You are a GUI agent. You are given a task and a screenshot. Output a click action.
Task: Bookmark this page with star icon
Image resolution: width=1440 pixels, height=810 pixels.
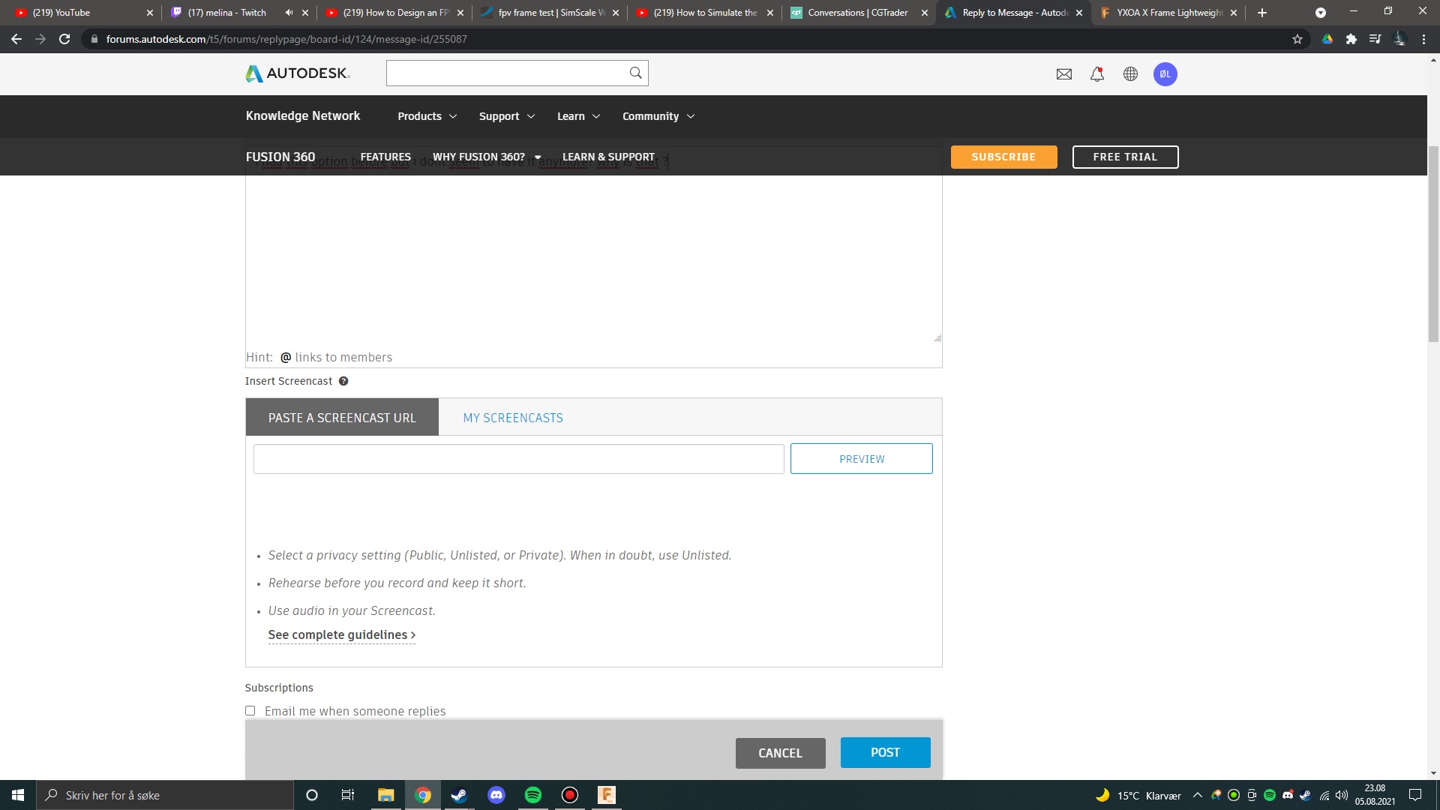click(1297, 39)
